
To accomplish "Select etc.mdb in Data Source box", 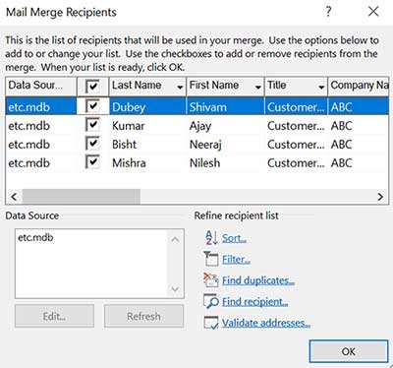I will click(35, 237).
